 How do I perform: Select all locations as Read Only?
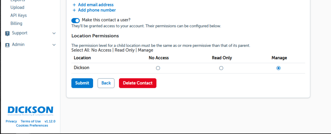click(124, 50)
